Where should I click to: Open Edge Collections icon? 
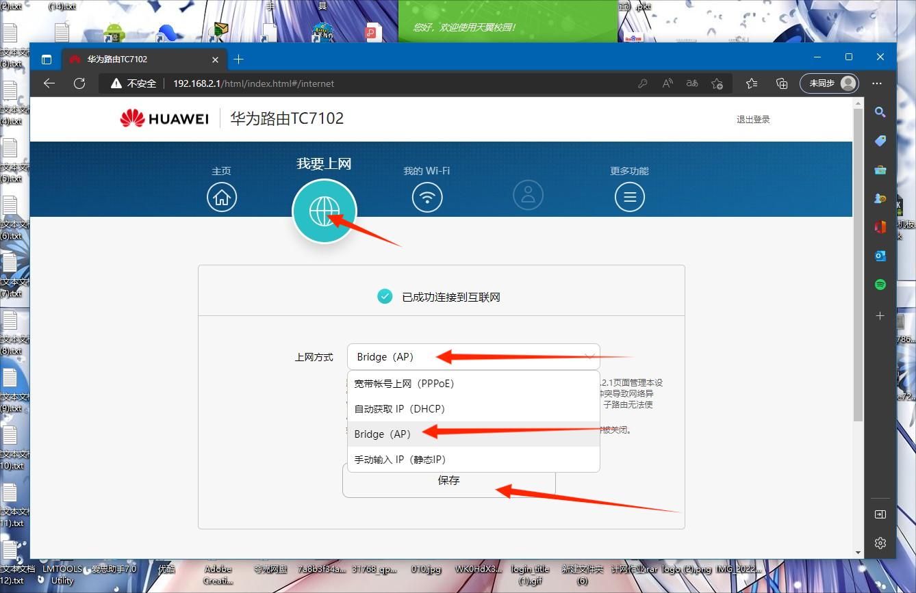pyautogui.click(x=781, y=83)
